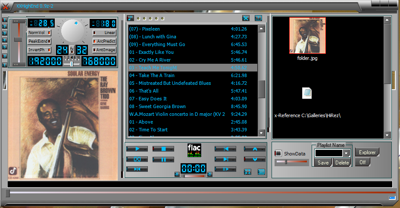Open settings with the wrench tools icon

pos(246,18)
